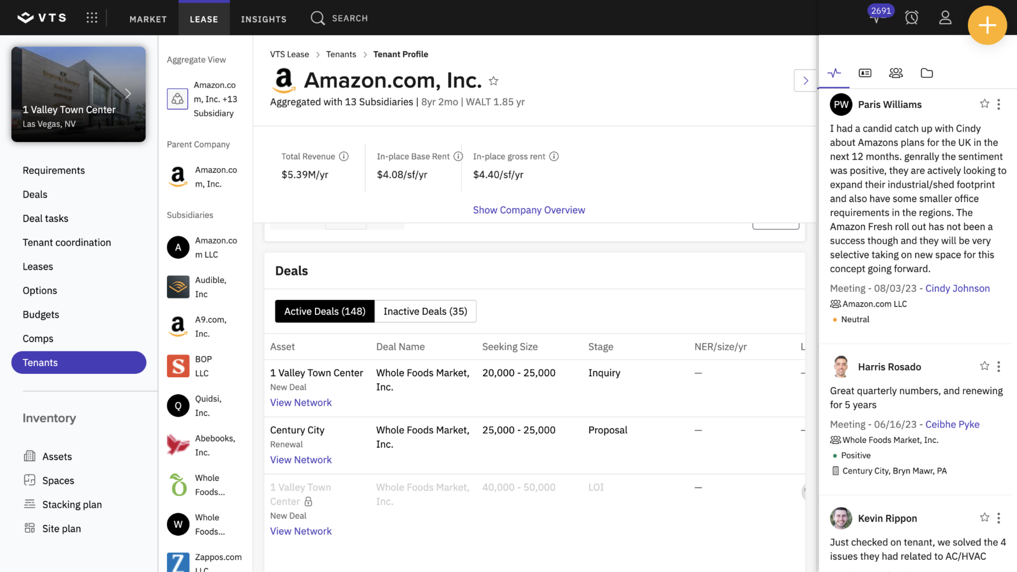
Task: Switch to Inactive Deals (35) tab
Action: coord(425,311)
